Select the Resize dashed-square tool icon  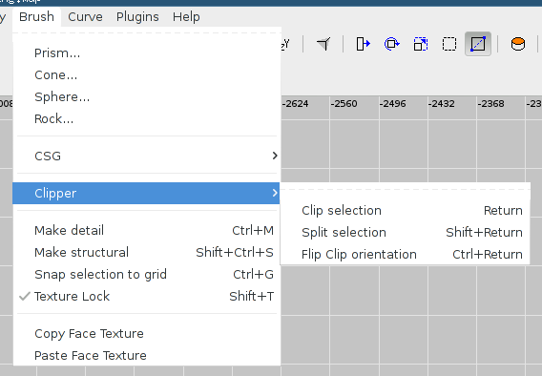[449, 44]
